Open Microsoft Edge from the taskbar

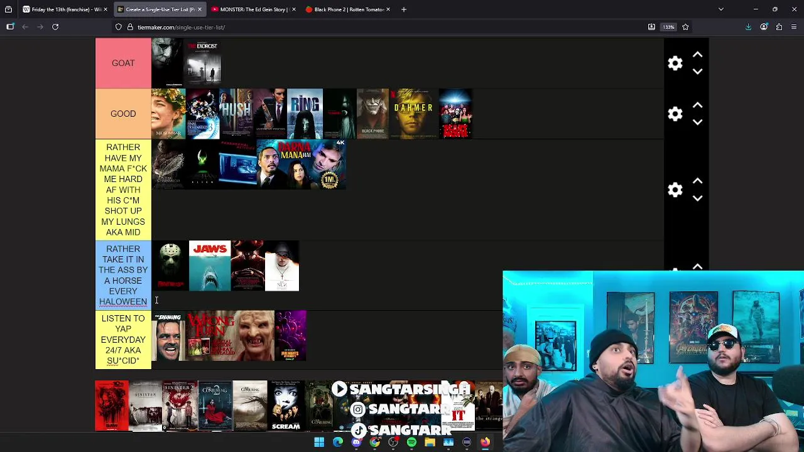(x=338, y=443)
